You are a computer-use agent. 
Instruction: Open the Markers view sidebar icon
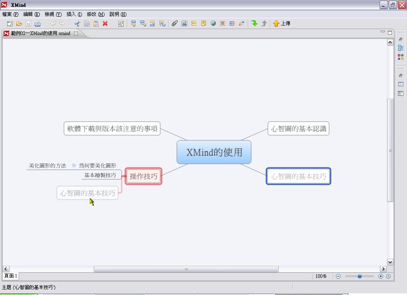[x=401, y=57]
